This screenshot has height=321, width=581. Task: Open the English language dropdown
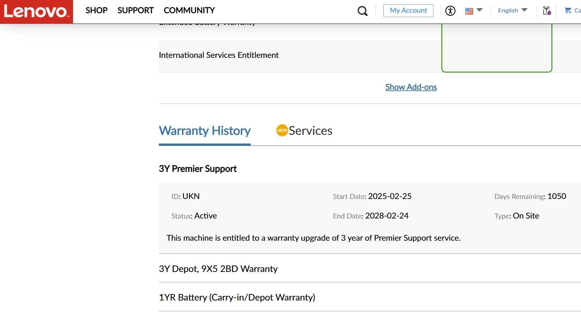(512, 10)
